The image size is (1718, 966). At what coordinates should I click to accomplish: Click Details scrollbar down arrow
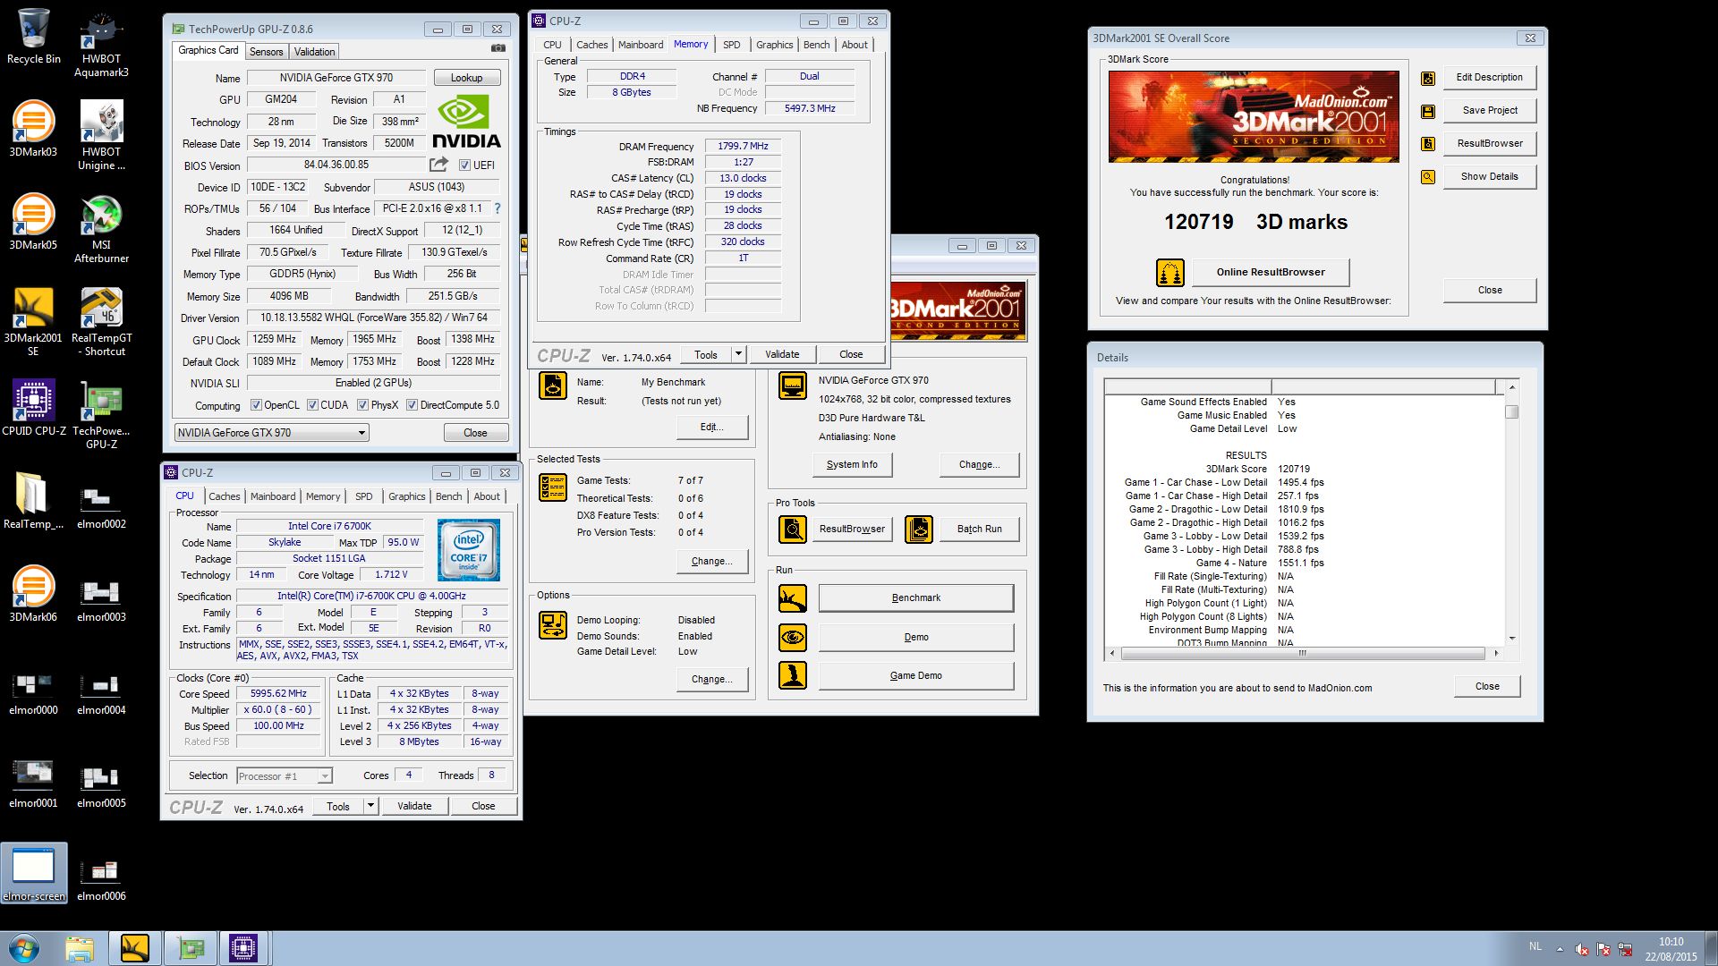tap(1512, 639)
